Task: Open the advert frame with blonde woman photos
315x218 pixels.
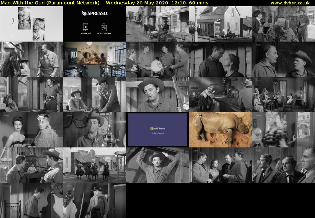Action: 31,24
